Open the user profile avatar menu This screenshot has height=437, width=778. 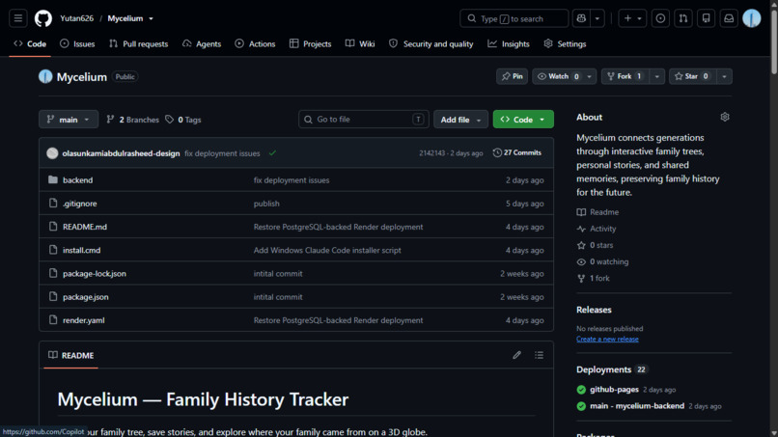point(752,18)
